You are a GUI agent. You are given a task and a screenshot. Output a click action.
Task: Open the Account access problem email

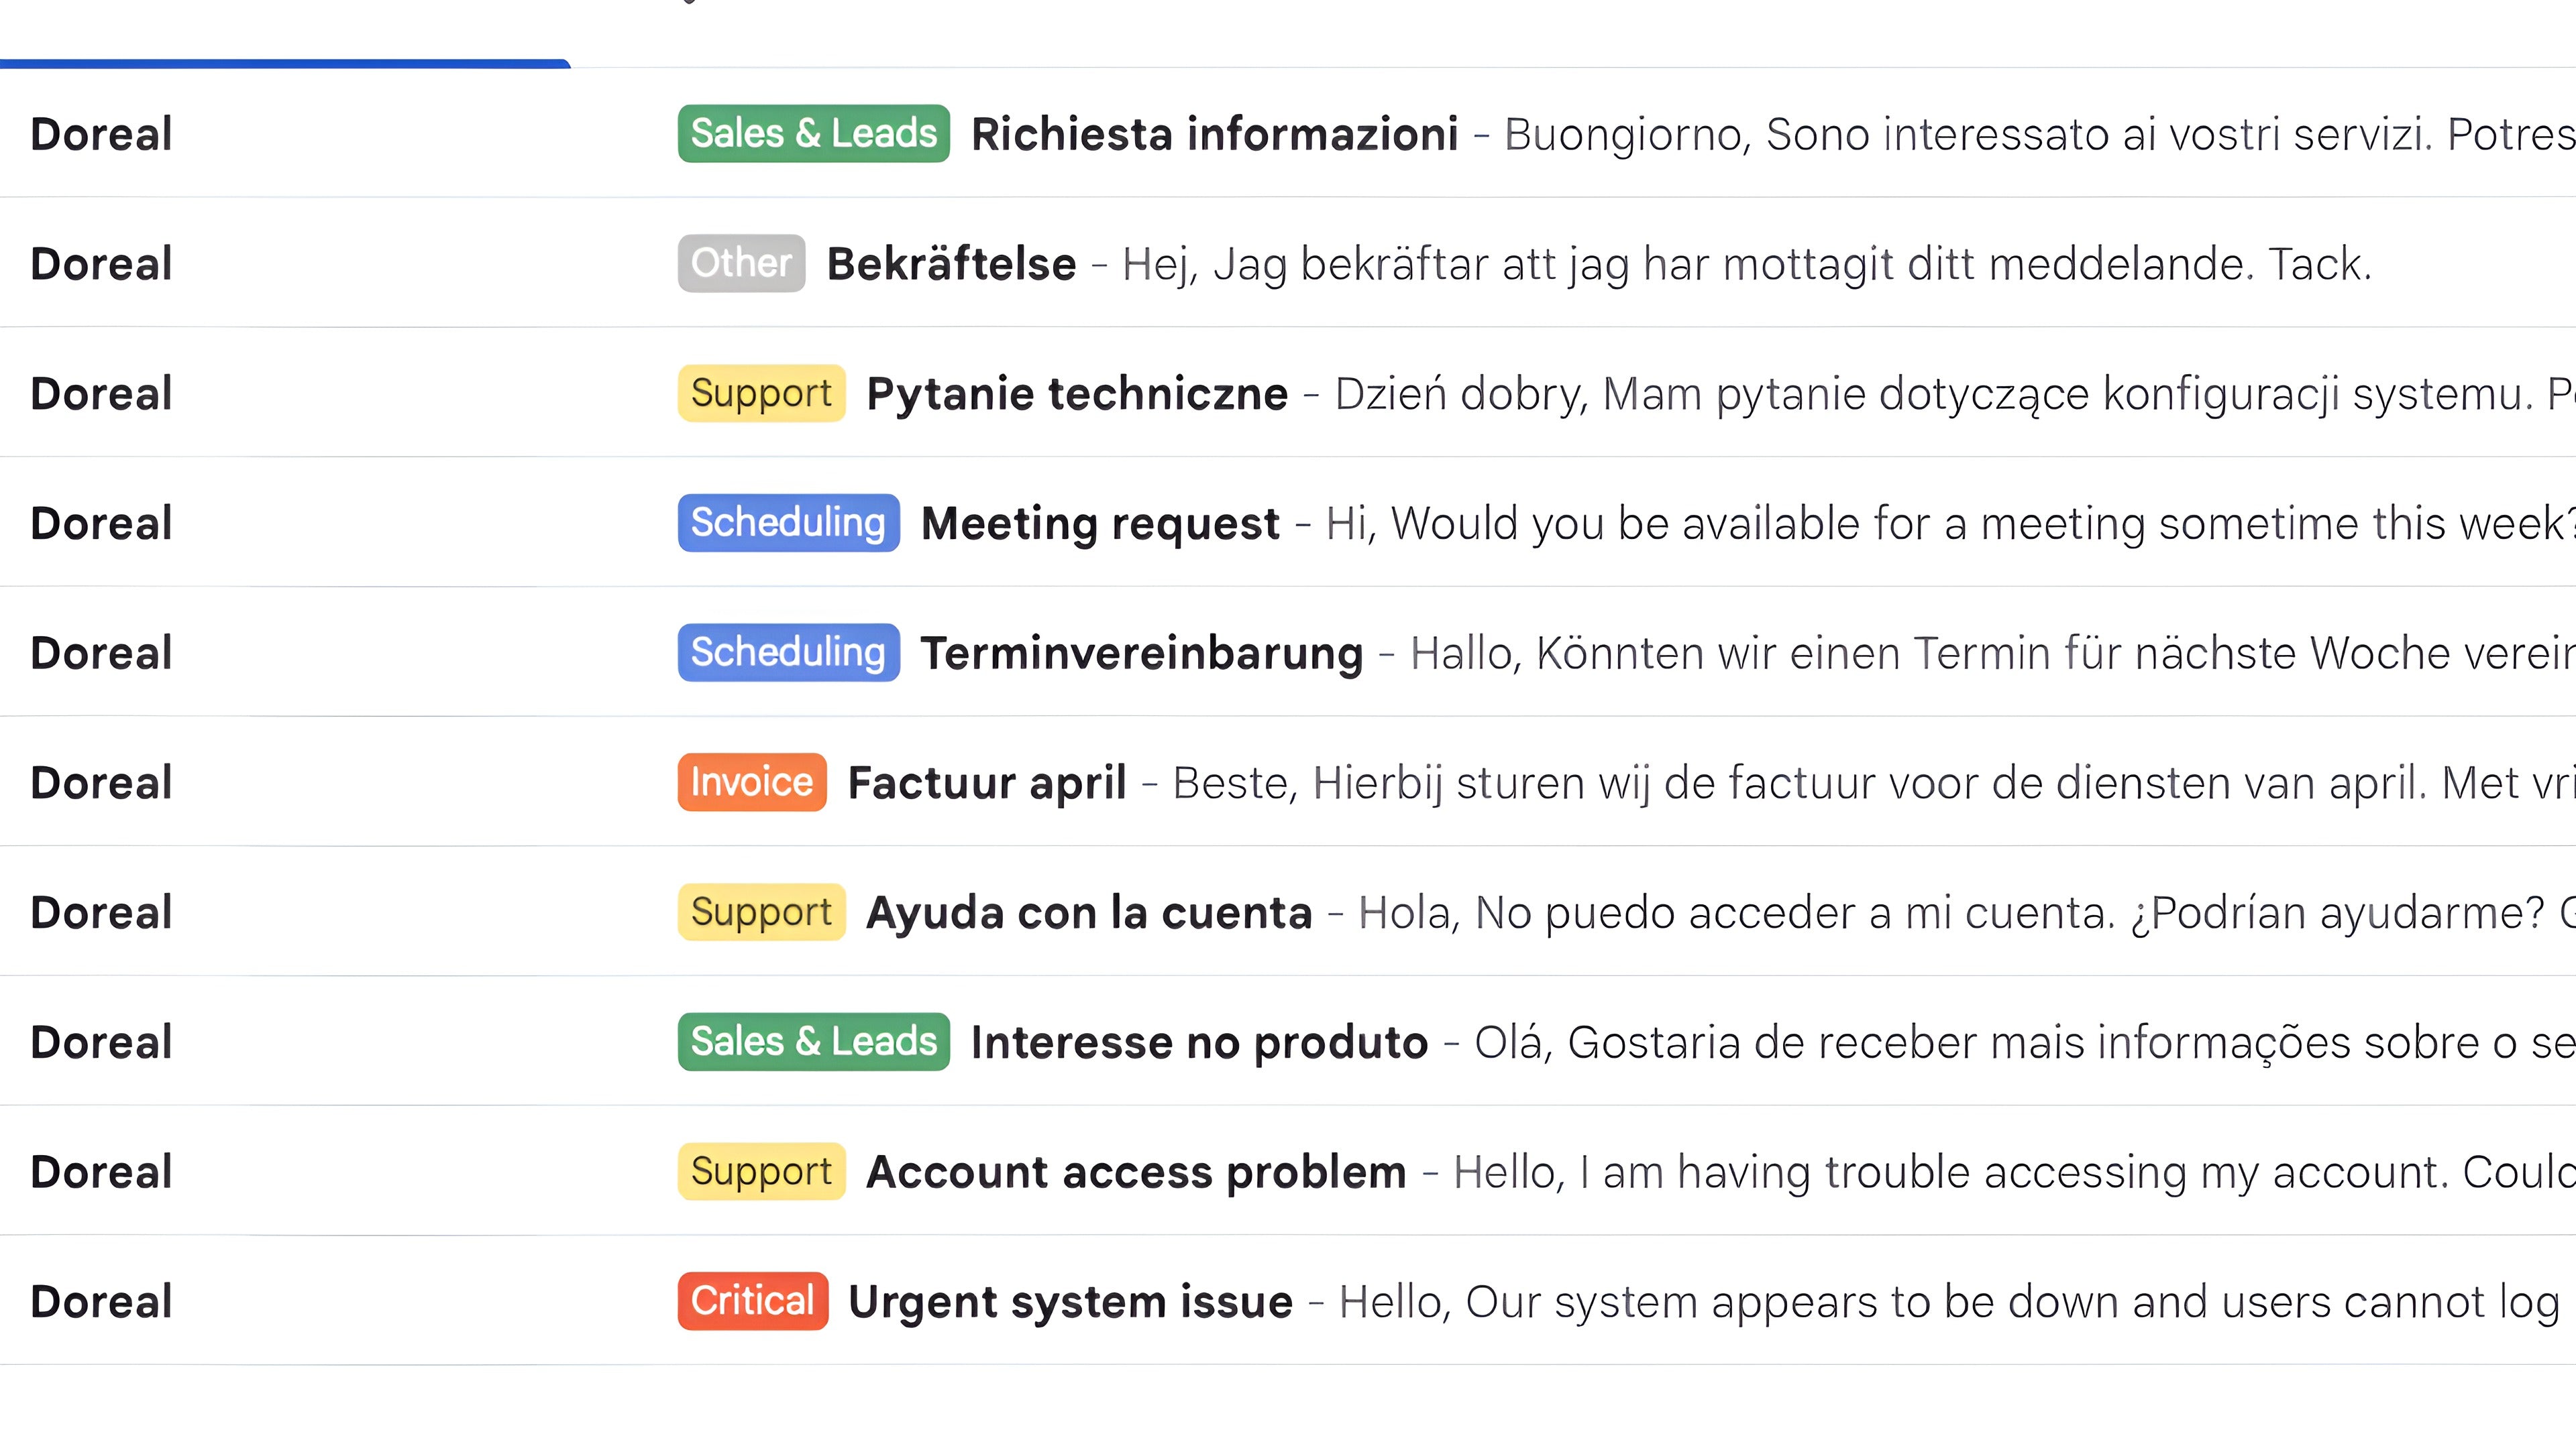(x=1136, y=1172)
